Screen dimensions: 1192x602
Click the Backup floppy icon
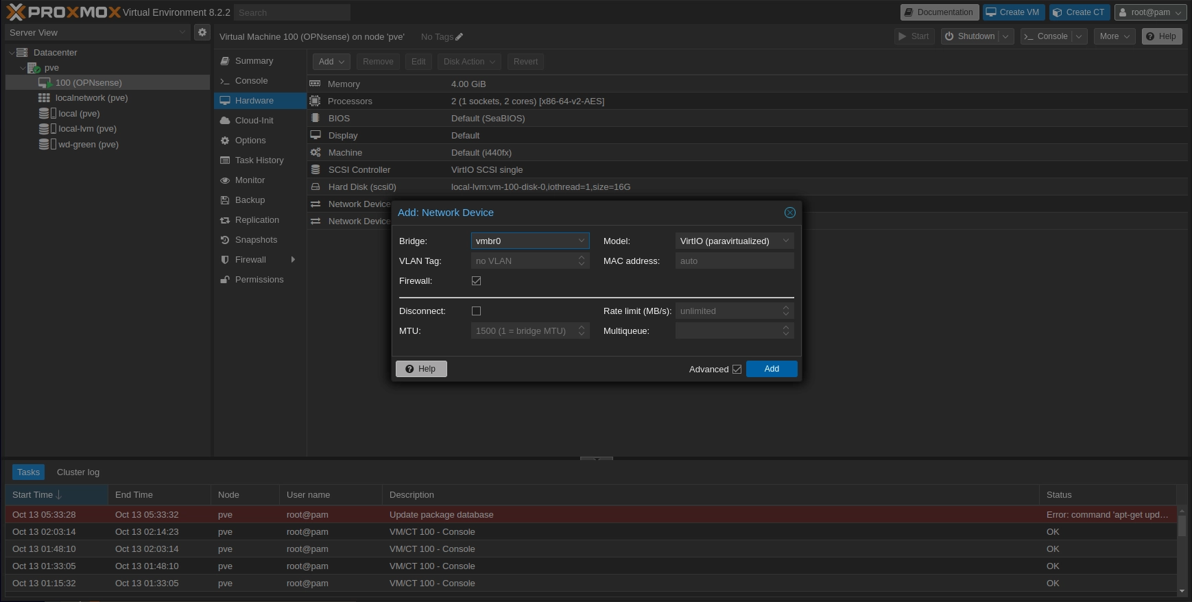click(225, 200)
